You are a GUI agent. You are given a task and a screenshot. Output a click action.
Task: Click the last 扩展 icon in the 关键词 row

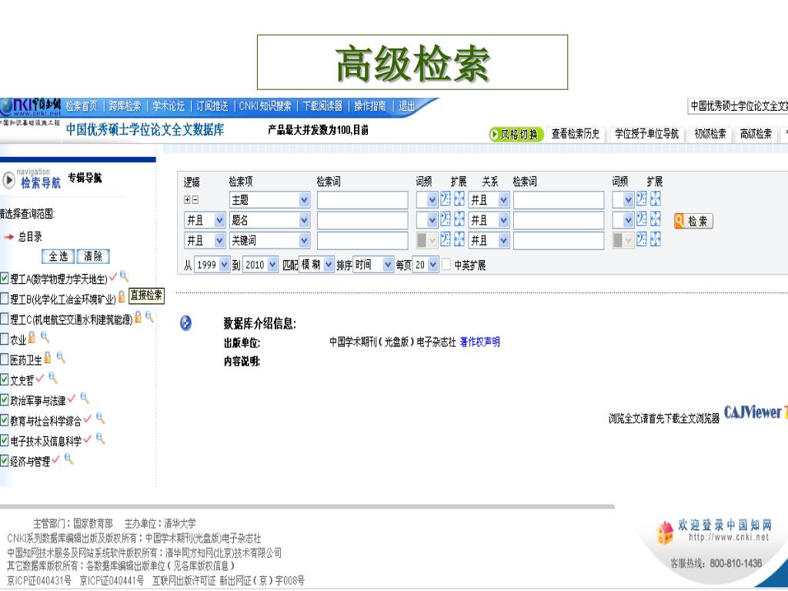(655, 239)
